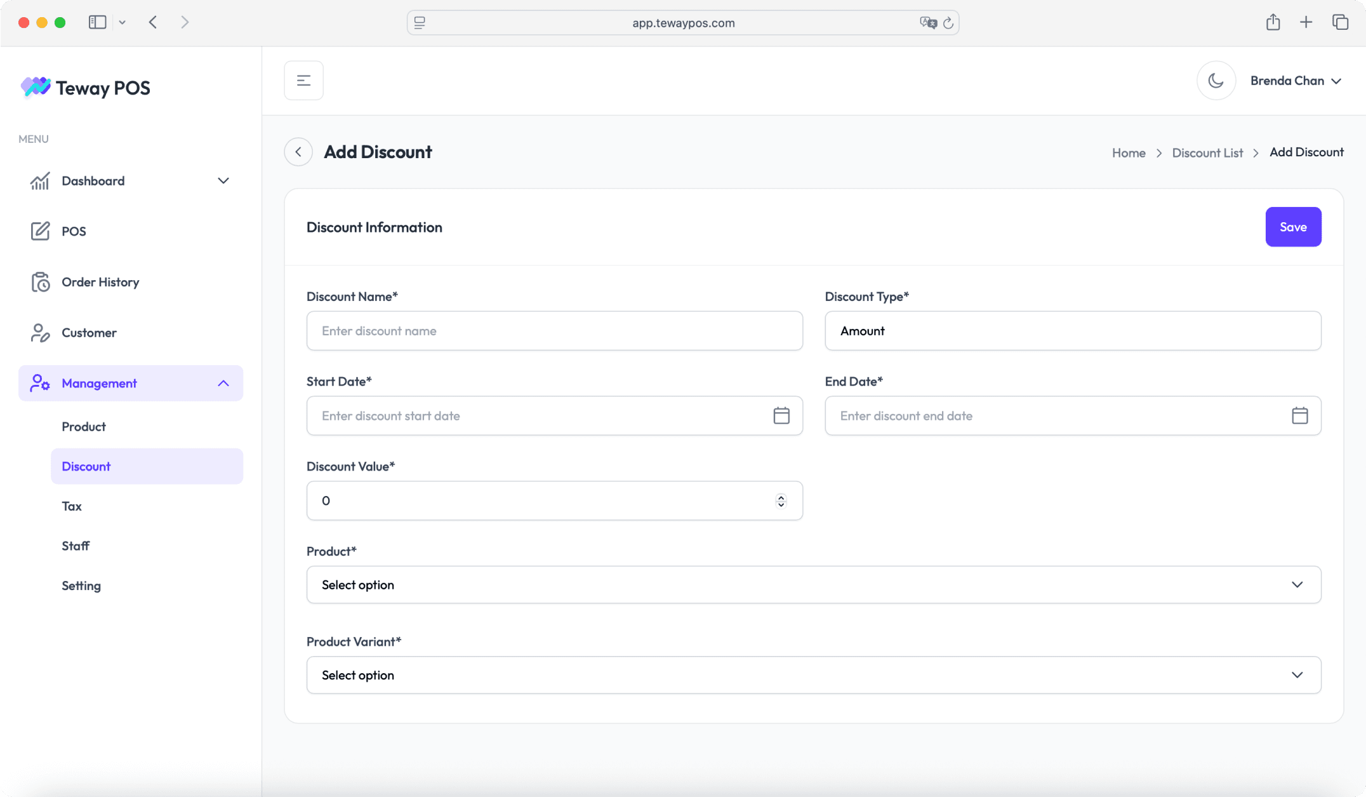The height and width of the screenshot is (797, 1366).
Task: Click the hamburger menu collapse button
Action: point(303,81)
